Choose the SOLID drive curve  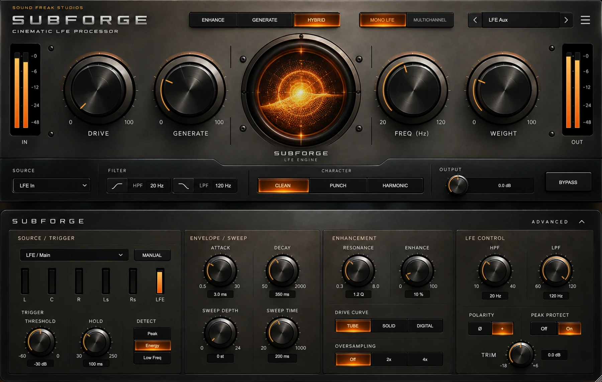click(x=389, y=326)
